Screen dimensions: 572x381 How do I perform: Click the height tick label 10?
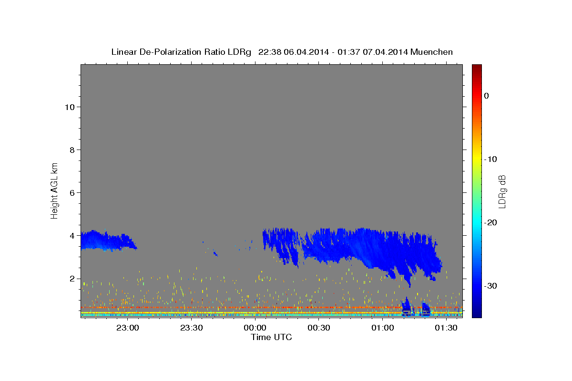tap(70, 107)
